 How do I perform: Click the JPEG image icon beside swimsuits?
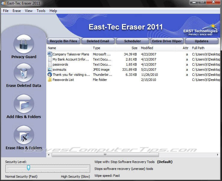point(50,70)
